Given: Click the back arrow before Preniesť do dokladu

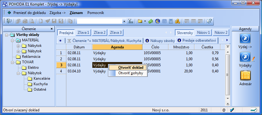Looking at the screenshot, I should point(9,13).
